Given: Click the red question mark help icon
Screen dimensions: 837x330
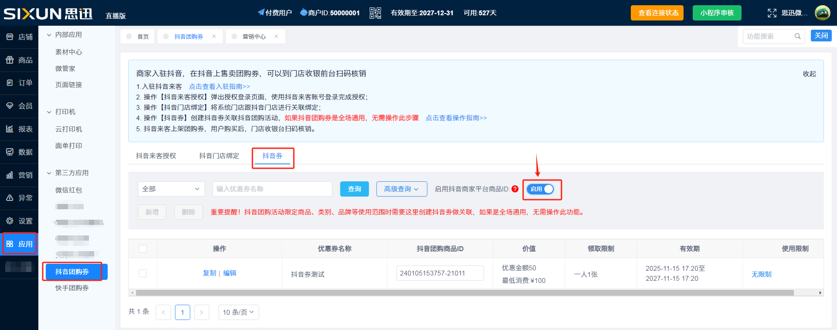Looking at the screenshot, I should click(x=515, y=189).
